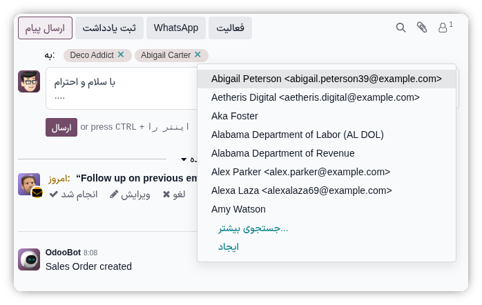The height and width of the screenshot is (305, 482).
Task: Open the followers icon
Action: click(x=444, y=28)
